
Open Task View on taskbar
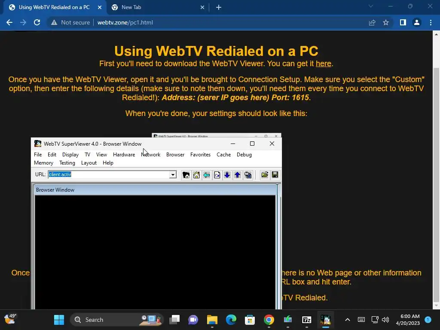(x=174, y=320)
